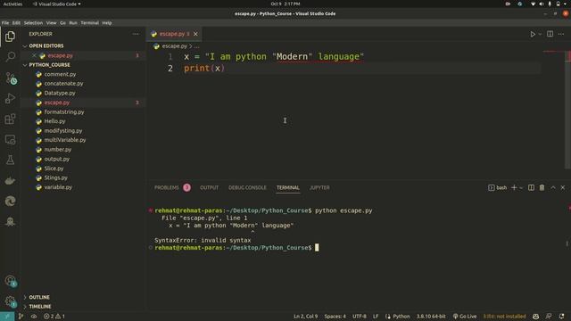The image size is (571, 321).
Task: Open the Accounts icon in activity bar
Action: (x=11, y=281)
